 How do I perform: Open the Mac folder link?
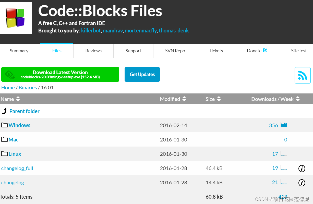tap(14, 139)
